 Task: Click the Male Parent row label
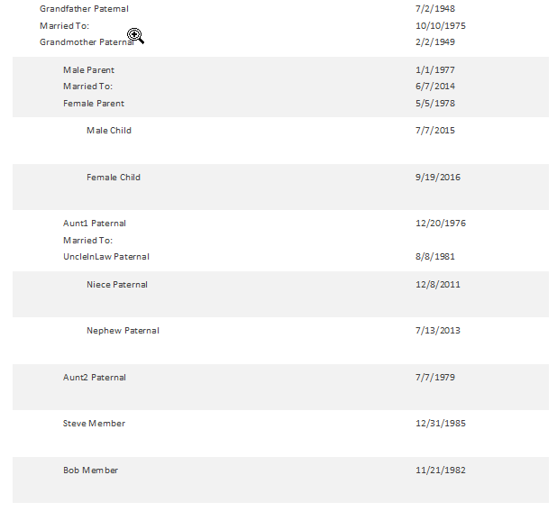click(88, 70)
